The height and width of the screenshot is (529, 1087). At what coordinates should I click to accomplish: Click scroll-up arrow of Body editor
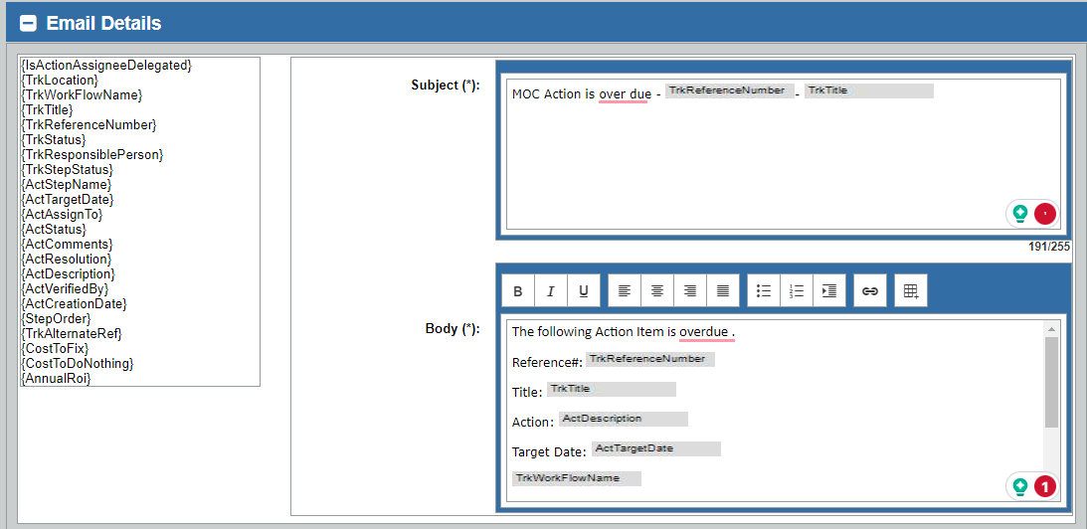(x=1051, y=329)
